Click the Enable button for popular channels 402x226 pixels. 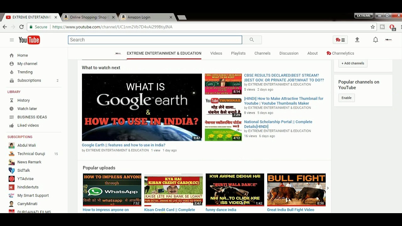[x=346, y=98]
